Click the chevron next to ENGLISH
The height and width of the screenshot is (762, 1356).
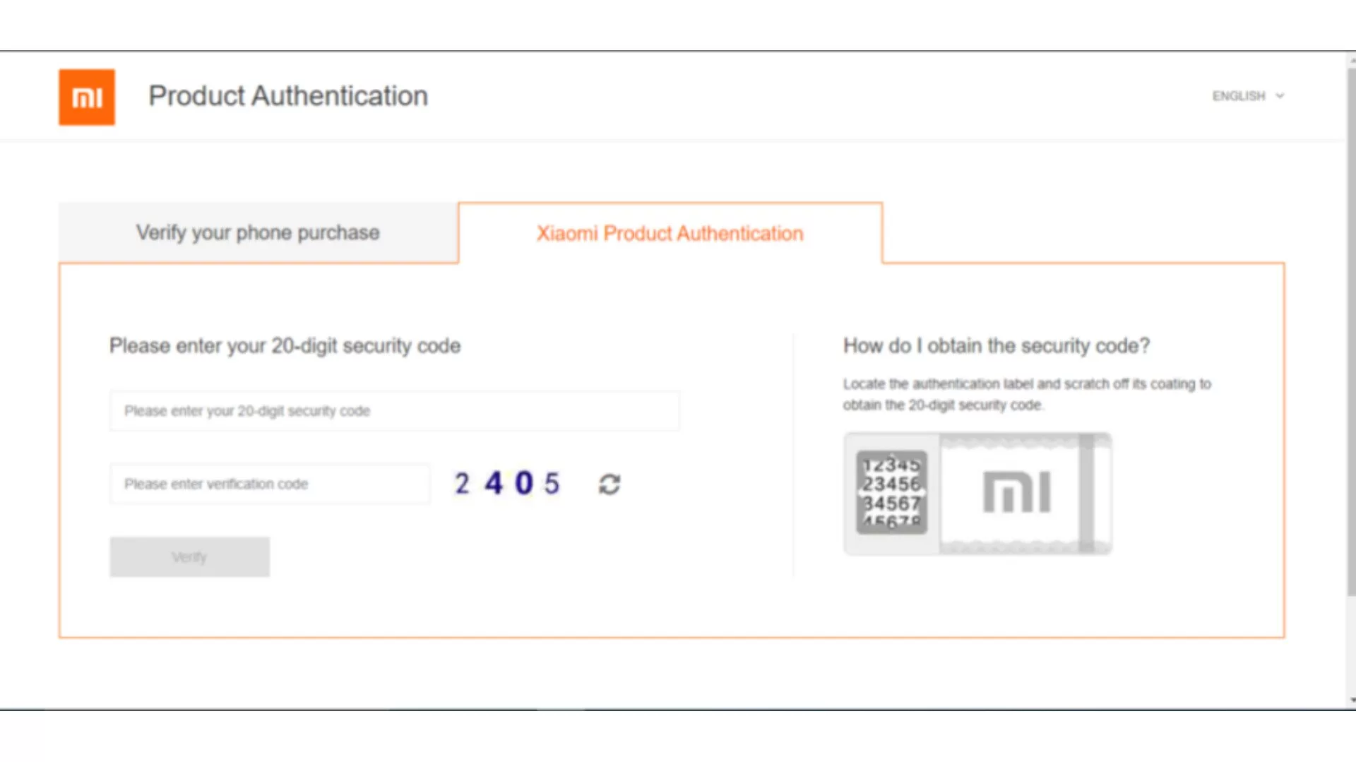point(1280,96)
